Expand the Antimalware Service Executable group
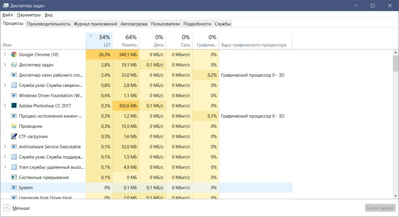Image resolution: width=399 pixels, height=217 pixels. [5, 147]
